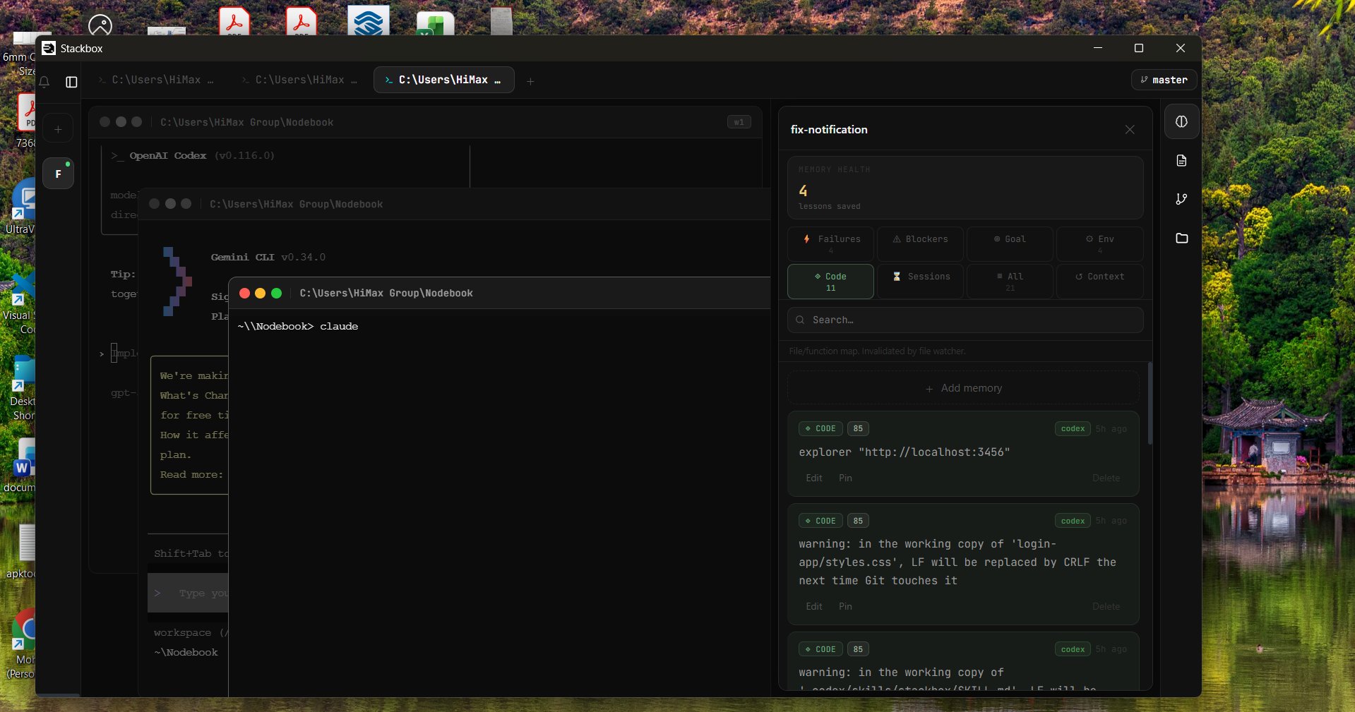Image resolution: width=1355 pixels, height=712 pixels.
Task: Open the first C:\Users\HiMax terminal tab
Action: click(x=156, y=80)
